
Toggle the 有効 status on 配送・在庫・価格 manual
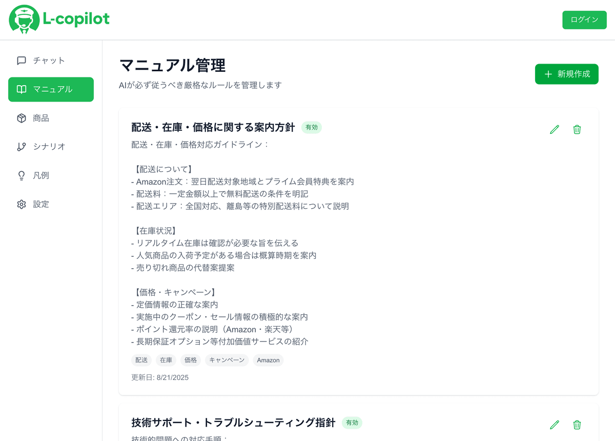311,127
